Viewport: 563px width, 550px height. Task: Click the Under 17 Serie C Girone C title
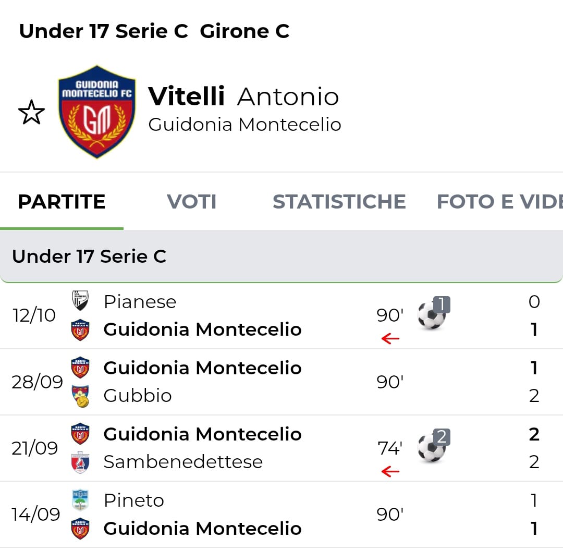[154, 31]
